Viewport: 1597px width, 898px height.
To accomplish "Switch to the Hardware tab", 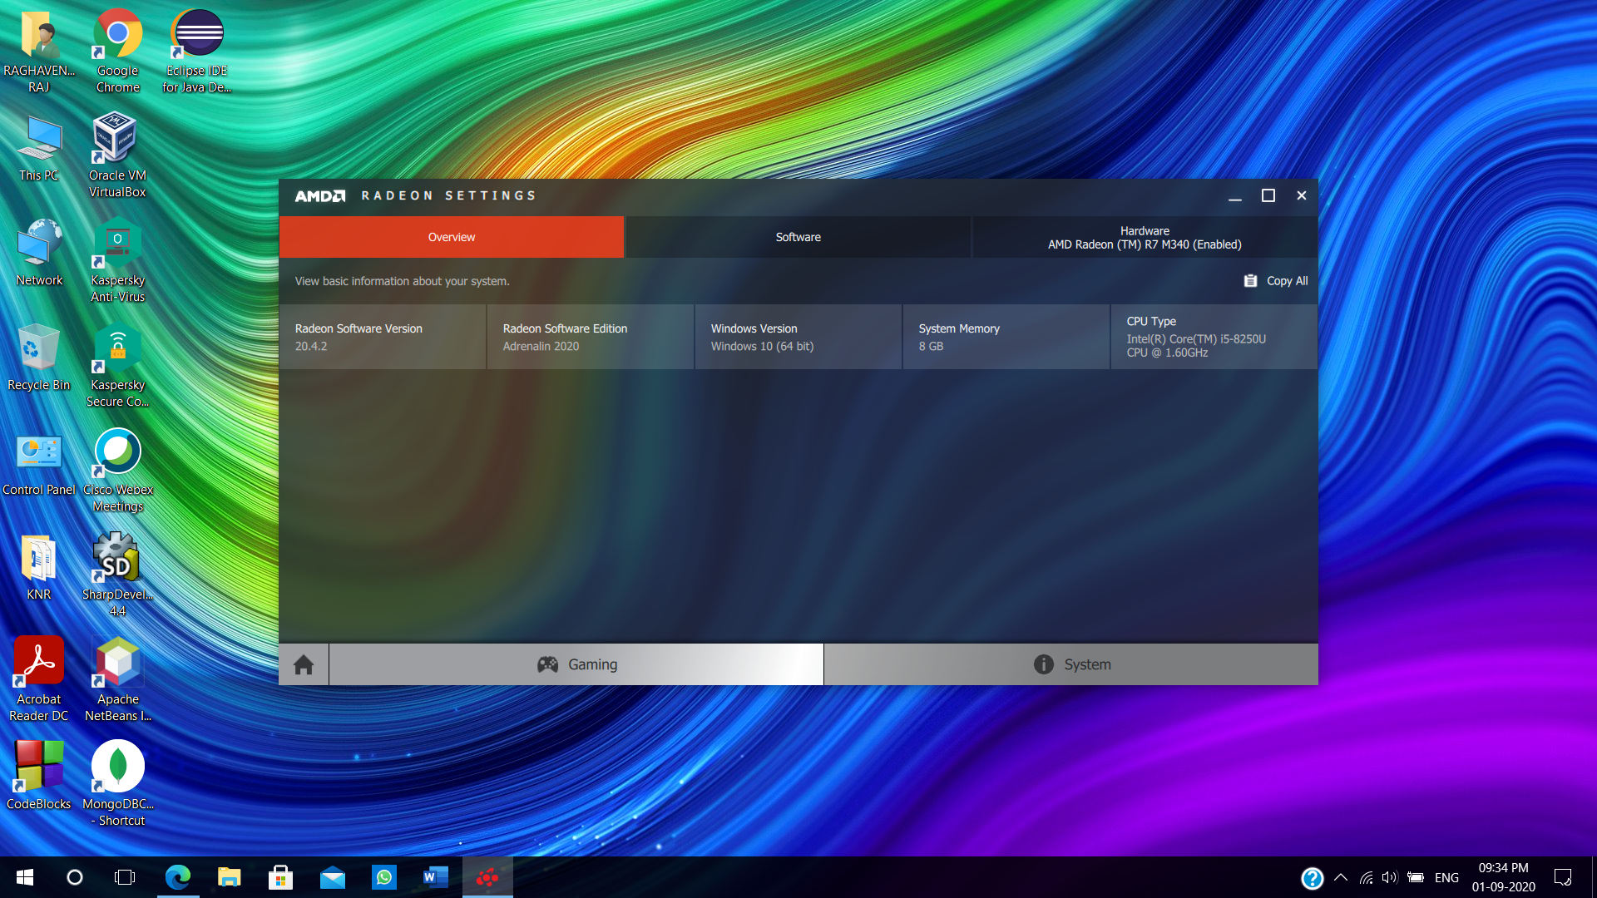I will pyautogui.click(x=1145, y=237).
